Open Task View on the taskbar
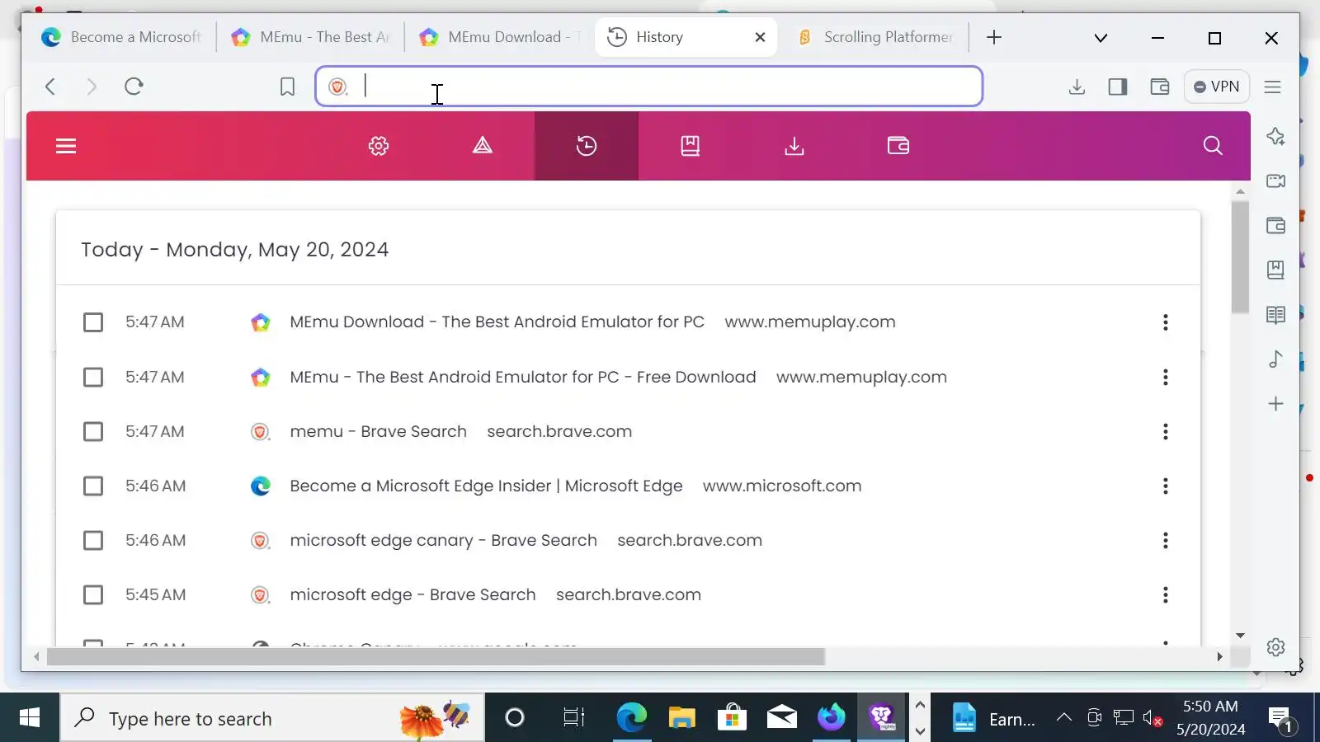 coord(573,718)
